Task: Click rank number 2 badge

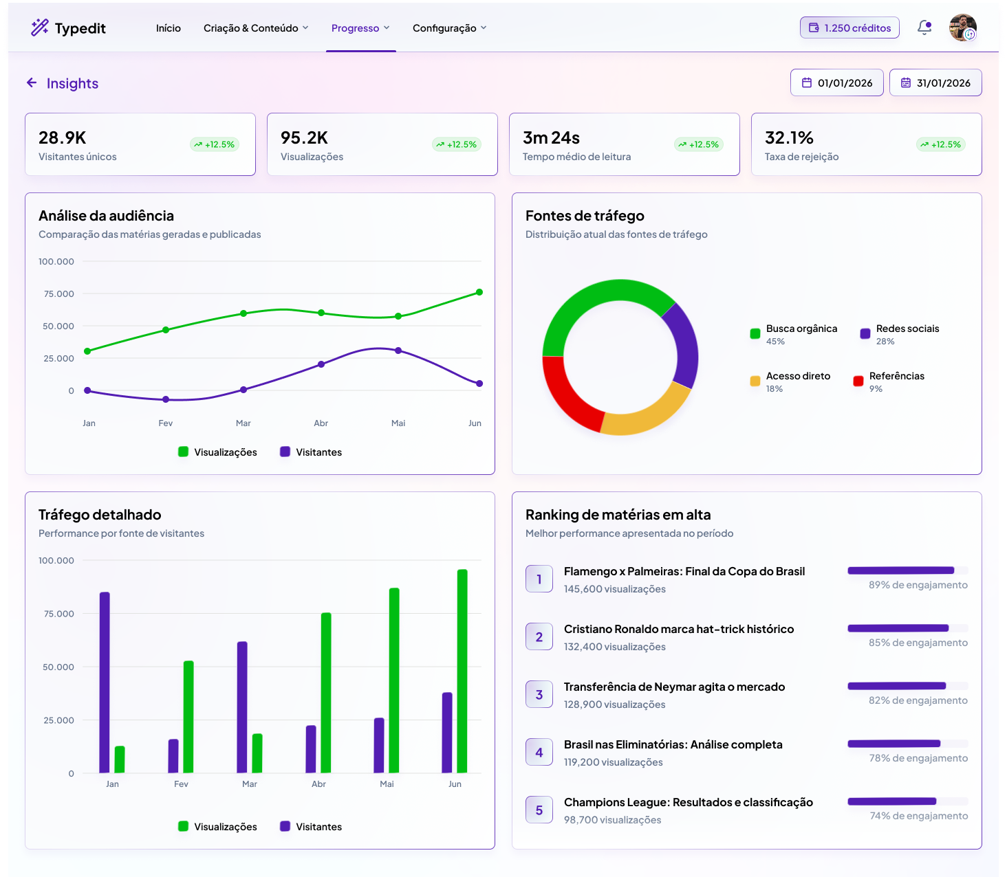Action: coord(539,636)
